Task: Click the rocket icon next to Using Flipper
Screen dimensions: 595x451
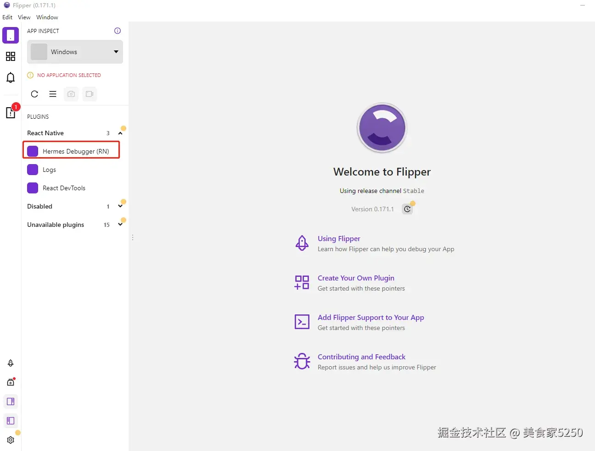Action: pyautogui.click(x=302, y=243)
